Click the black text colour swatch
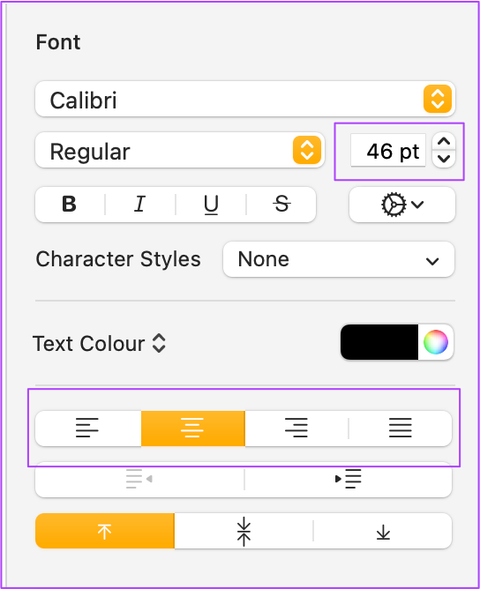 point(379,342)
